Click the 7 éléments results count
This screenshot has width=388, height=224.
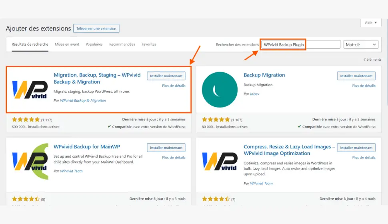tap(372, 60)
